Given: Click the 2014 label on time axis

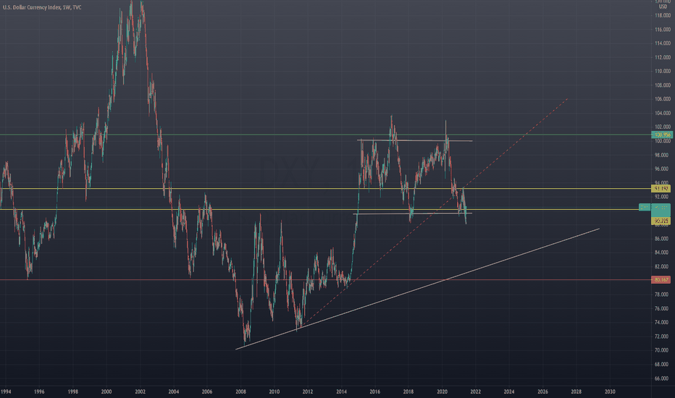Looking at the screenshot, I should 341,391.
